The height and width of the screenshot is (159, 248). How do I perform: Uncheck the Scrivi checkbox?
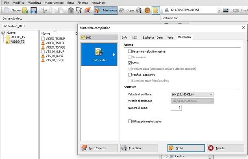[x=130, y=63]
